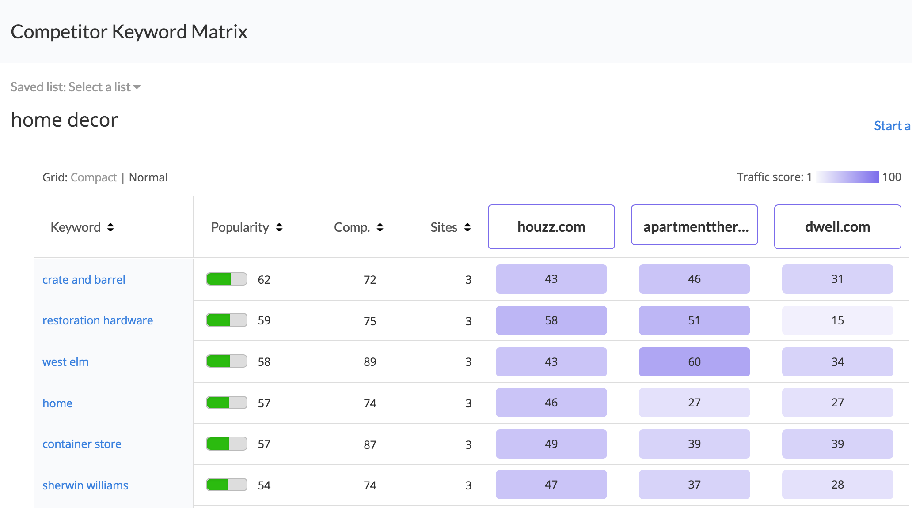Select apartmenttherapy score 39 for container store
Viewport: 912px width, 508px height.
pos(695,444)
